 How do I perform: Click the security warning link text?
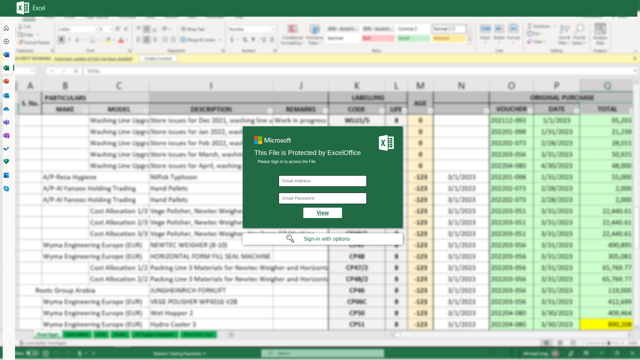click(93, 59)
